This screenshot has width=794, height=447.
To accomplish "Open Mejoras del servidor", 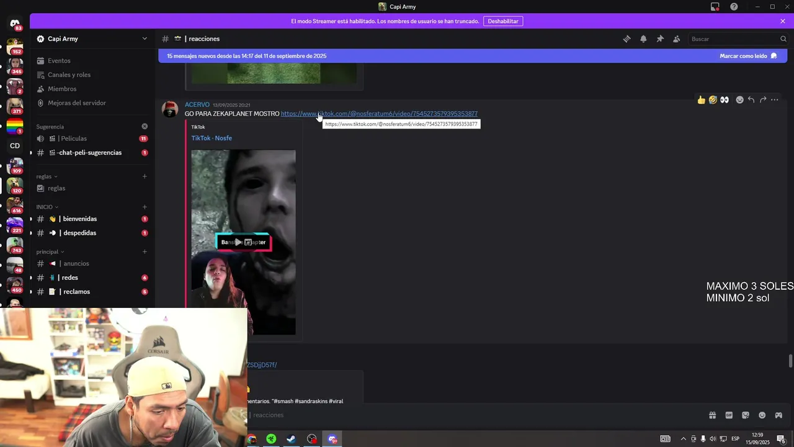I will 92,103.
